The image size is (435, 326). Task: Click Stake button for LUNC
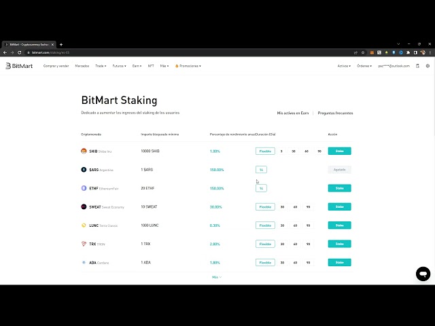click(340, 225)
